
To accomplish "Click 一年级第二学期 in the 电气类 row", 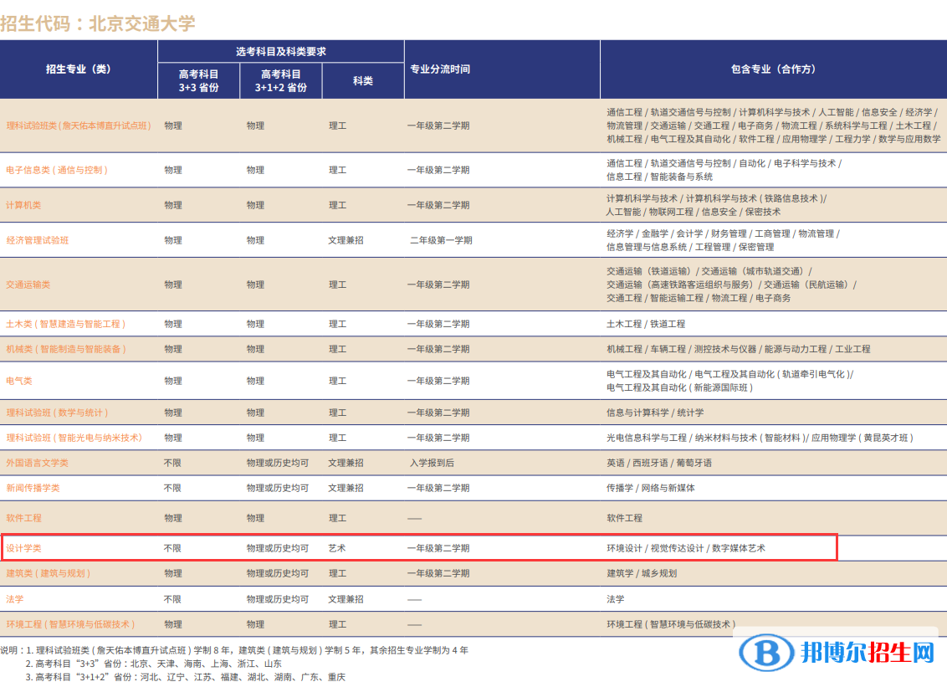I will pyautogui.click(x=438, y=382).
